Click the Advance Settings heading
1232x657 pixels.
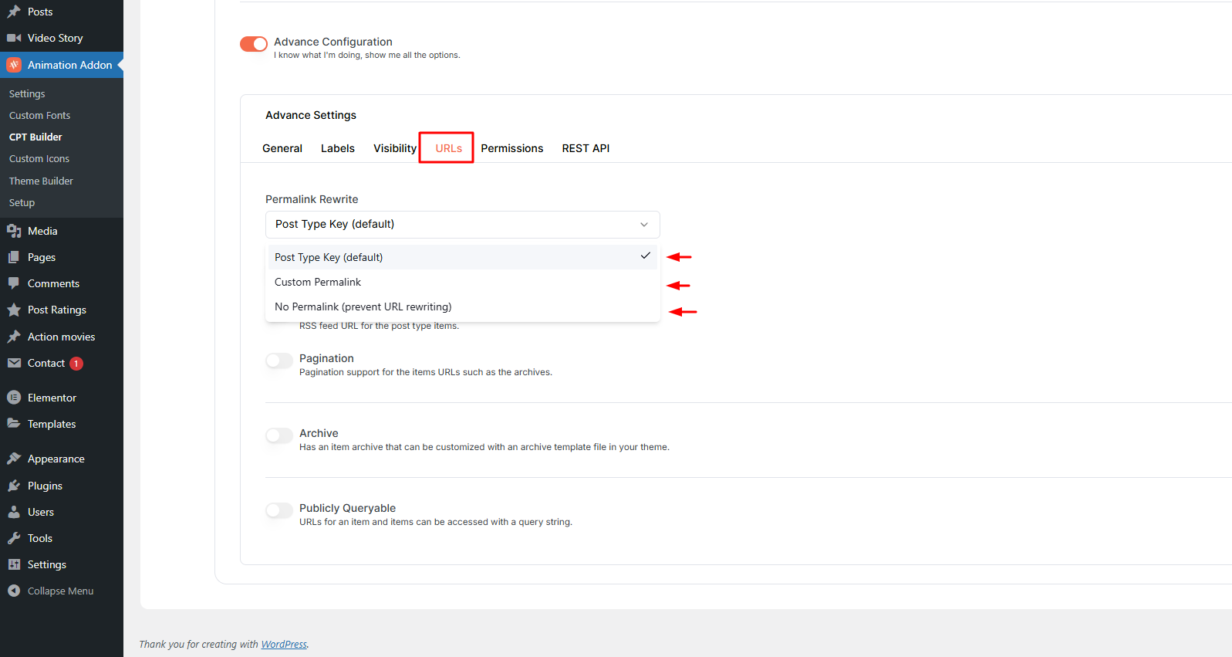pos(311,115)
